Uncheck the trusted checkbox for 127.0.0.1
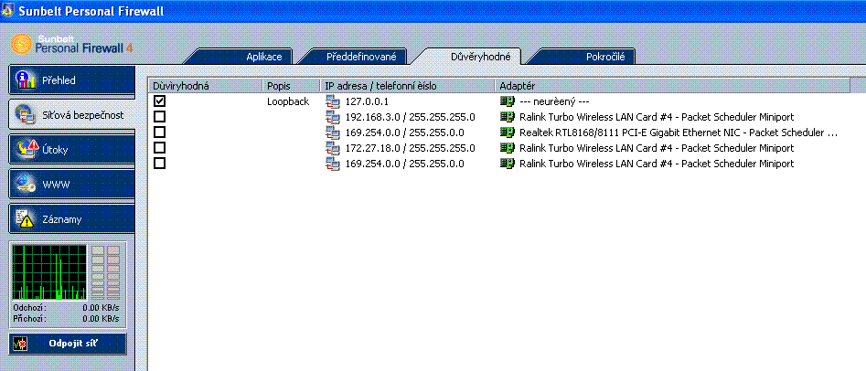The height and width of the screenshot is (371, 866). (159, 101)
